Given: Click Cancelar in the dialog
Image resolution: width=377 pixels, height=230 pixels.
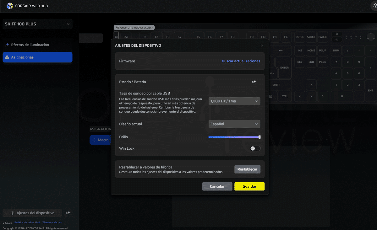Looking at the screenshot, I should 217,186.
